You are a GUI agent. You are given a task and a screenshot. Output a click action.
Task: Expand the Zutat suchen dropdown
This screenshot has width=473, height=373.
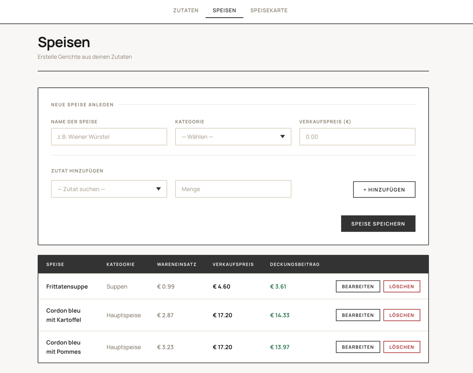click(x=109, y=189)
